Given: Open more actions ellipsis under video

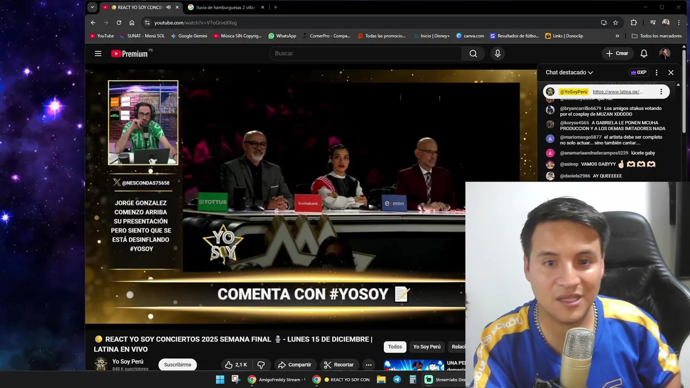Looking at the screenshot, I should coord(368,365).
